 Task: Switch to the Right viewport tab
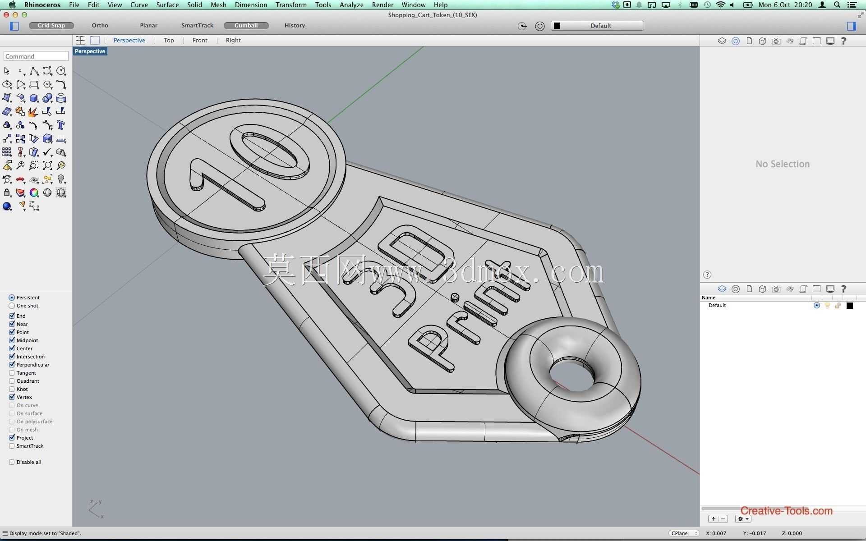(233, 40)
